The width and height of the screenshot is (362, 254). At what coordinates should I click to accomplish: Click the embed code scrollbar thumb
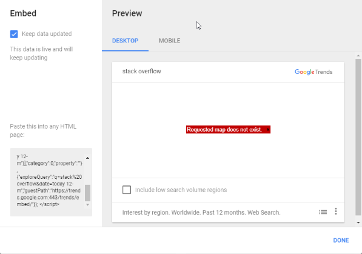[87, 193]
